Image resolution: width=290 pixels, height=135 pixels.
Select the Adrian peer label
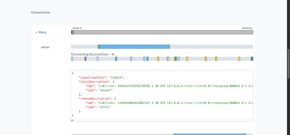(45, 47)
